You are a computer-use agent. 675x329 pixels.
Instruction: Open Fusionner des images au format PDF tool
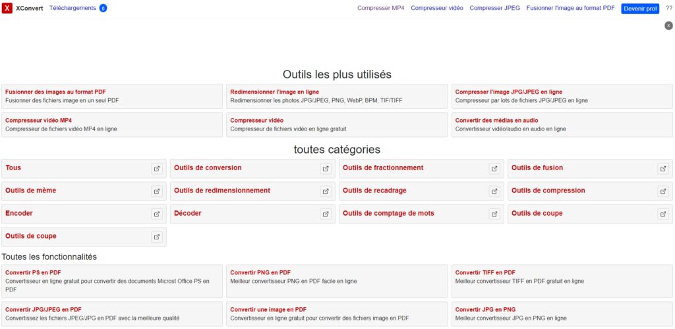(x=55, y=92)
